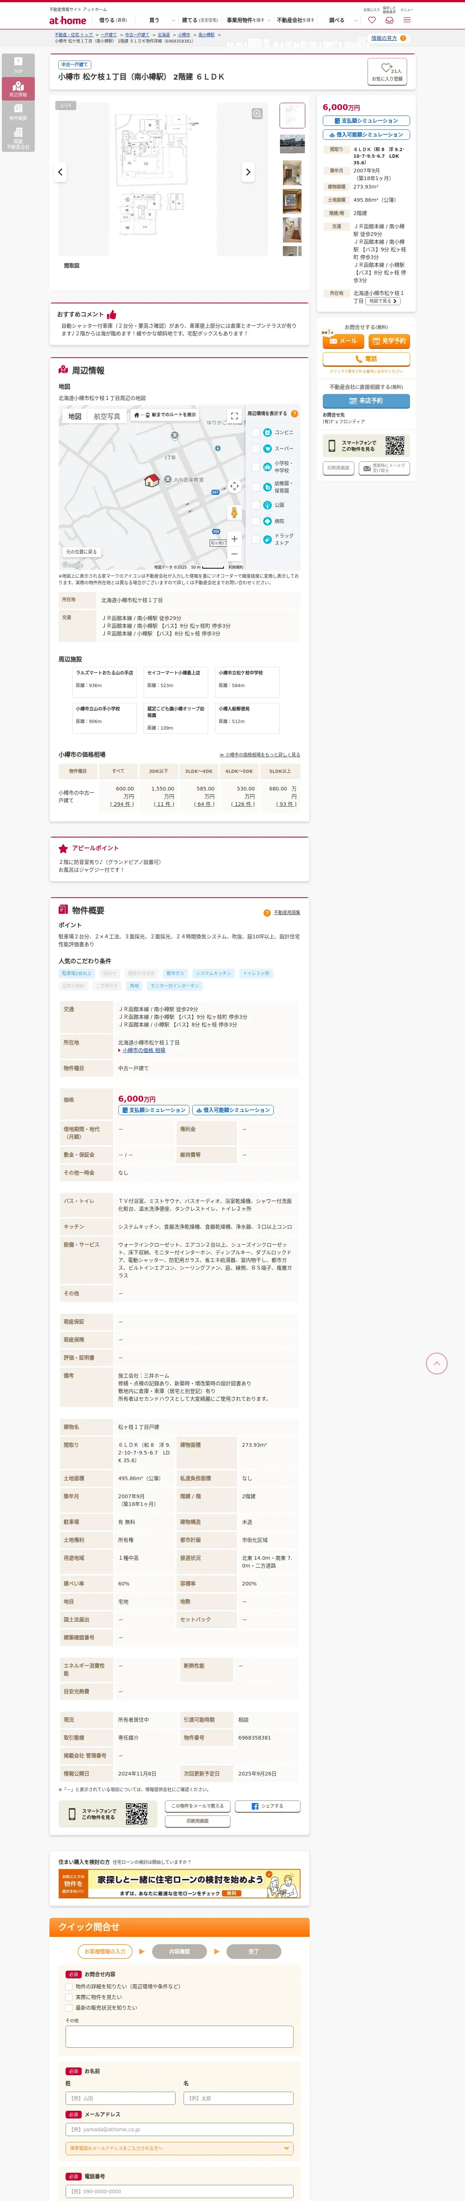Open 不動産用語集 help icon

point(267,913)
